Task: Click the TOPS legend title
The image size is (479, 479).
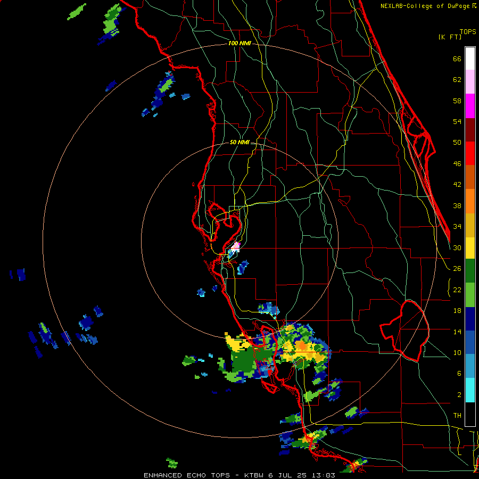Action: (x=468, y=31)
